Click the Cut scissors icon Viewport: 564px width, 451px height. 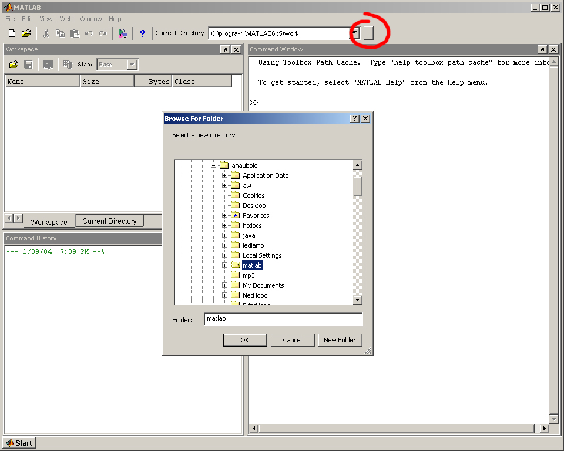click(46, 33)
